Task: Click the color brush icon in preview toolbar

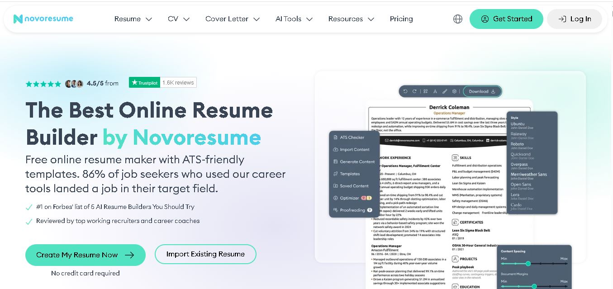Action: click(x=445, y=91)
